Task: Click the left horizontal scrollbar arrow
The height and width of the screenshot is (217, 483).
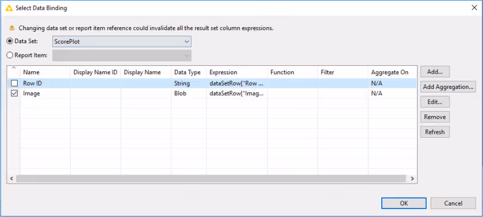Action: point(12,178)
